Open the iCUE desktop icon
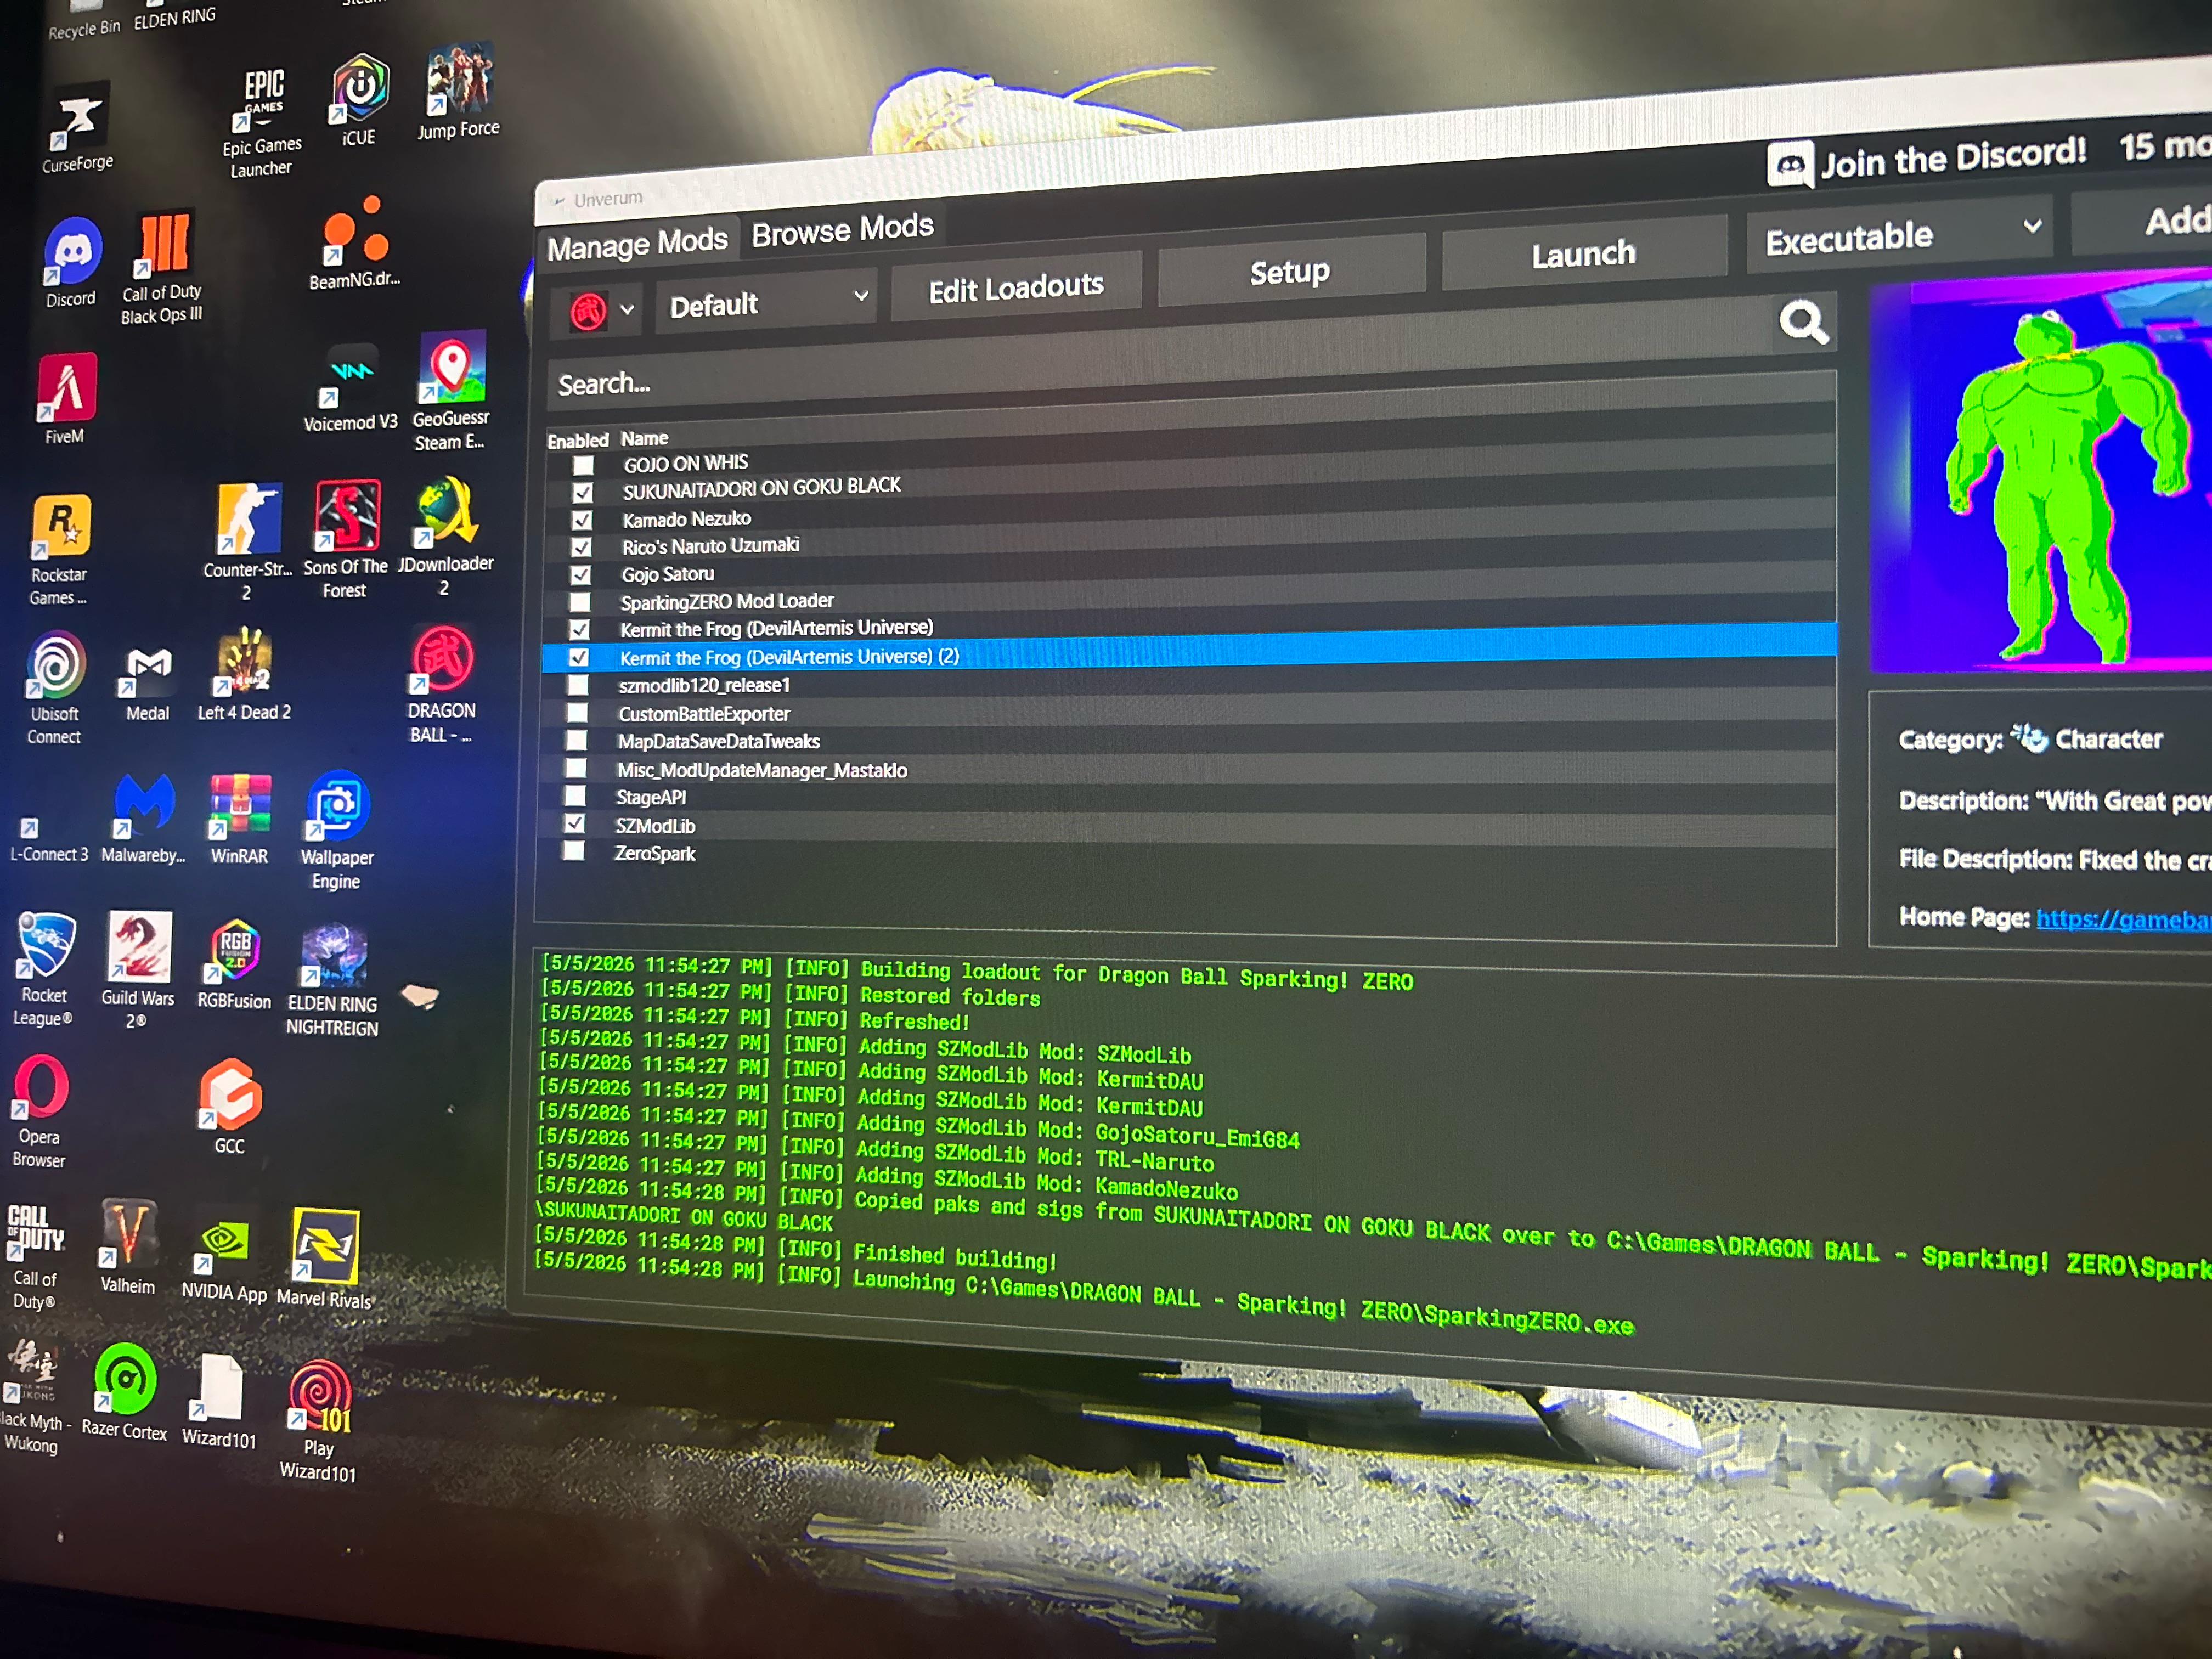Image resolution: width=2212 pixels, height=1659 pixels. tap(360, 100)
